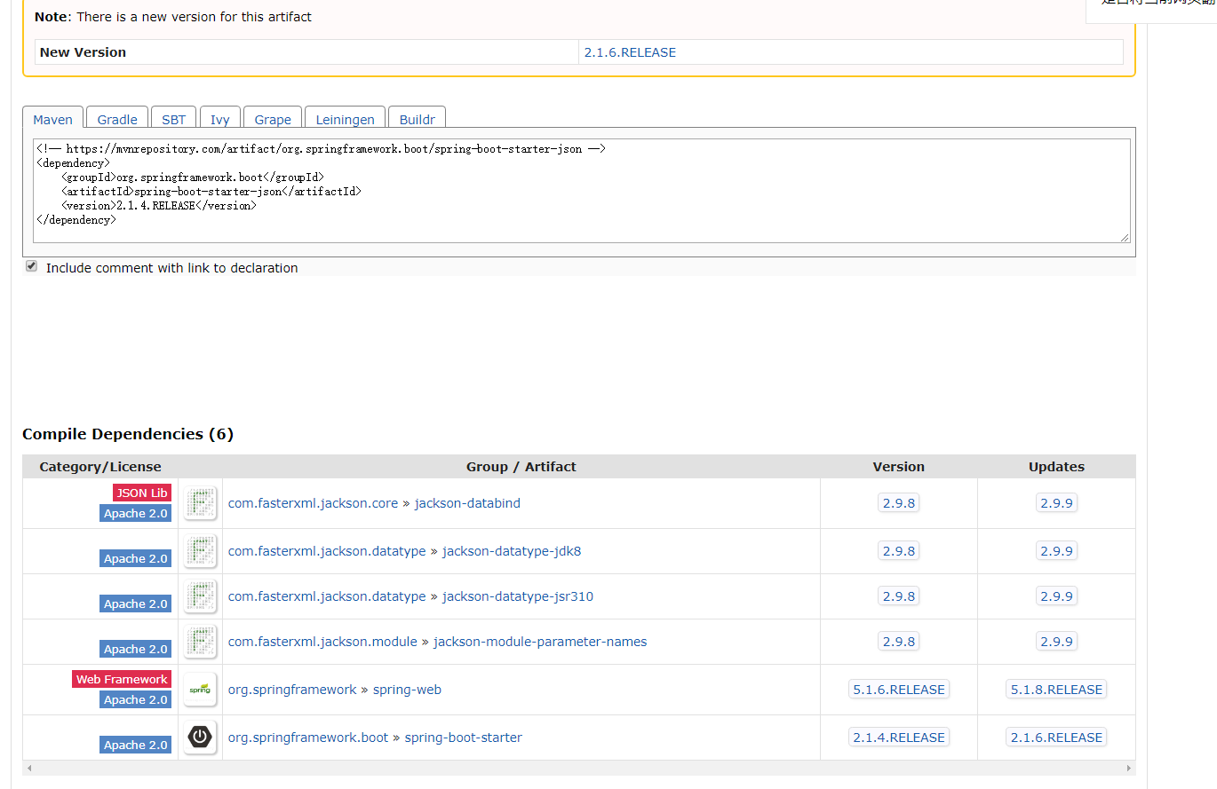This screenshot has width=1217, height=789.
Task: Click the Apache 2.0 license badge for spring-web
Action: pyautogui.click(x=135, y=699)
